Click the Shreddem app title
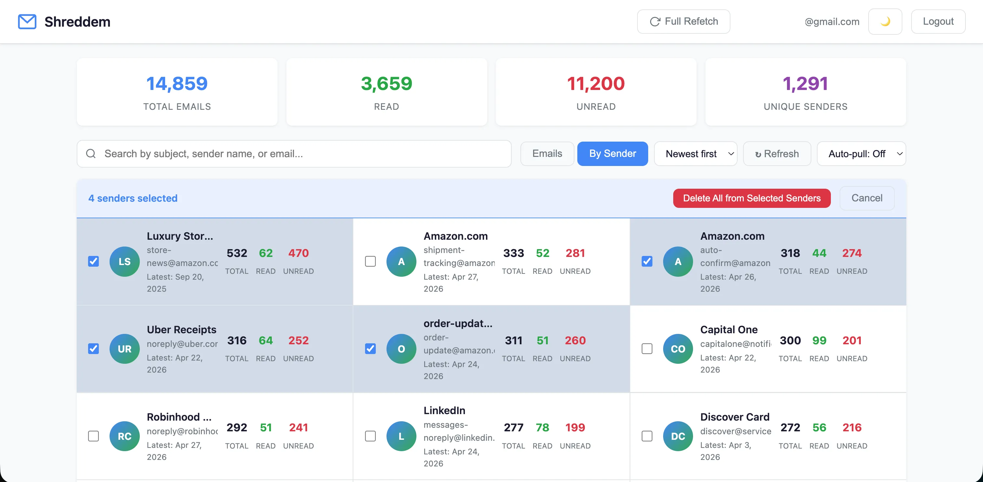This screenshot has height=482, width=983. pyautogui.click(x=77, y=22)
